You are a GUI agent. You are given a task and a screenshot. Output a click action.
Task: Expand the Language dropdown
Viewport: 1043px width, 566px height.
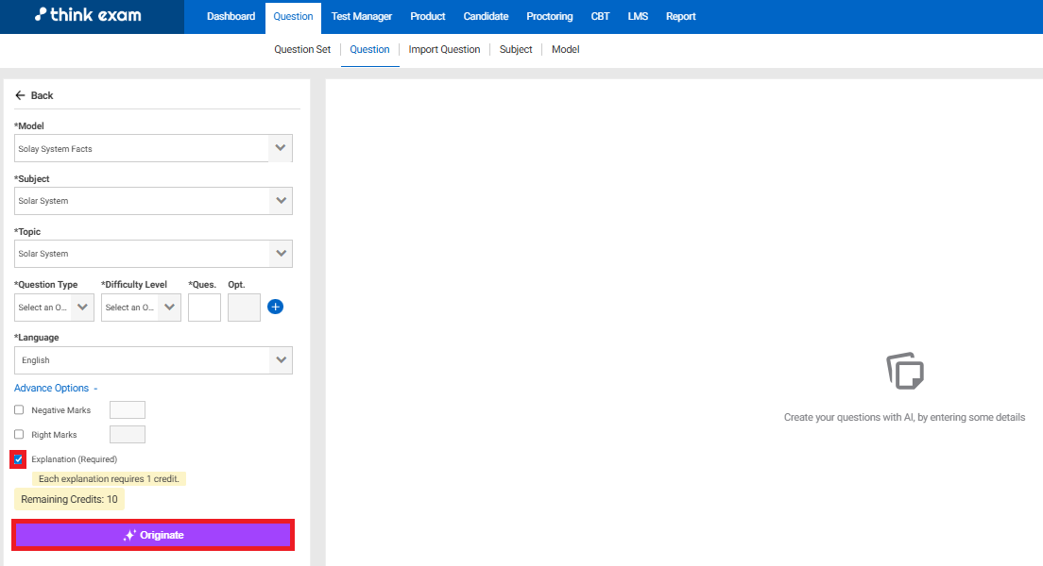153,360
